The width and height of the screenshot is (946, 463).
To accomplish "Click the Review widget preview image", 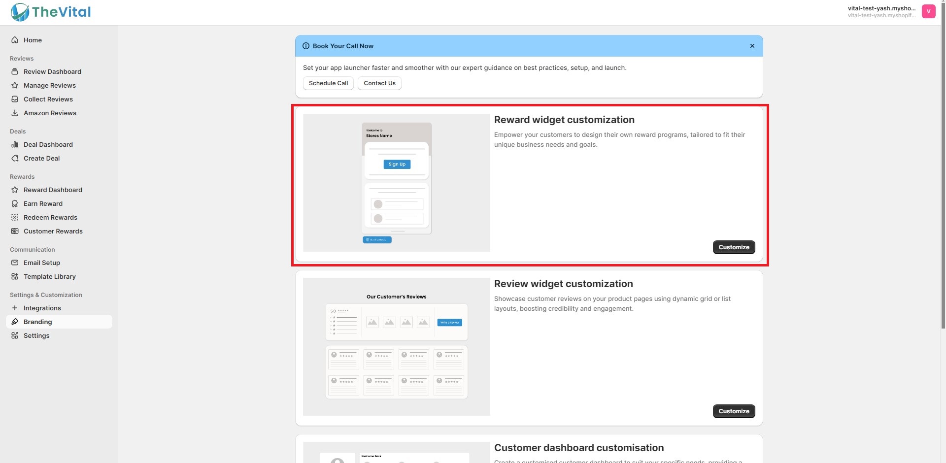I will pyautogui.click(x=397, y=347).
